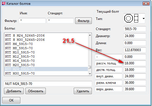Click the Стандарт filter input field
The image size is (152, 106).
[60, 21]
